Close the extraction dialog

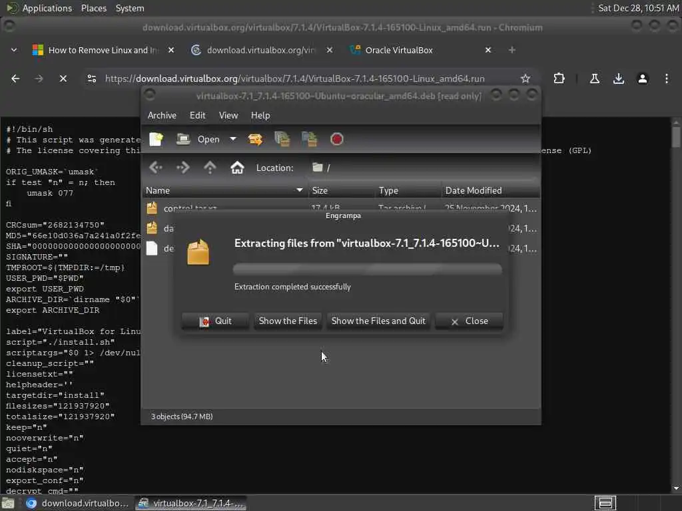470,321
